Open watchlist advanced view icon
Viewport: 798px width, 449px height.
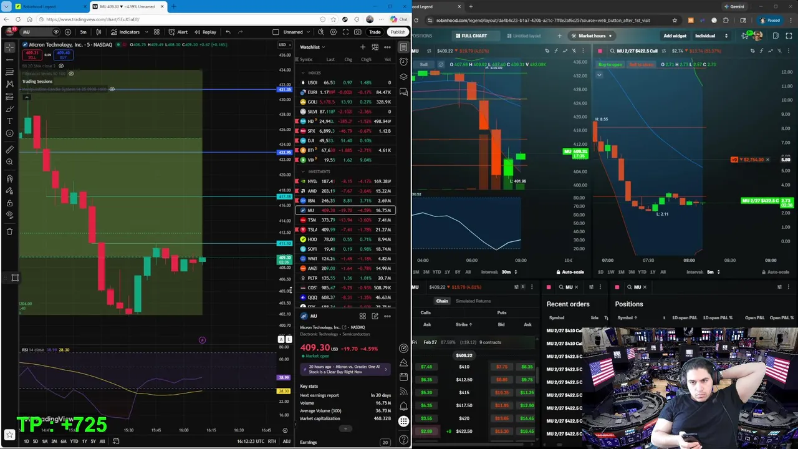pos(375,47)
